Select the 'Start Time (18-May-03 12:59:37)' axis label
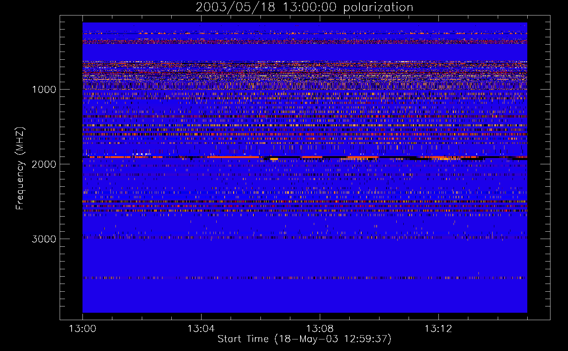Viewport: 568px width, 351px height. [x=304, y=339]
